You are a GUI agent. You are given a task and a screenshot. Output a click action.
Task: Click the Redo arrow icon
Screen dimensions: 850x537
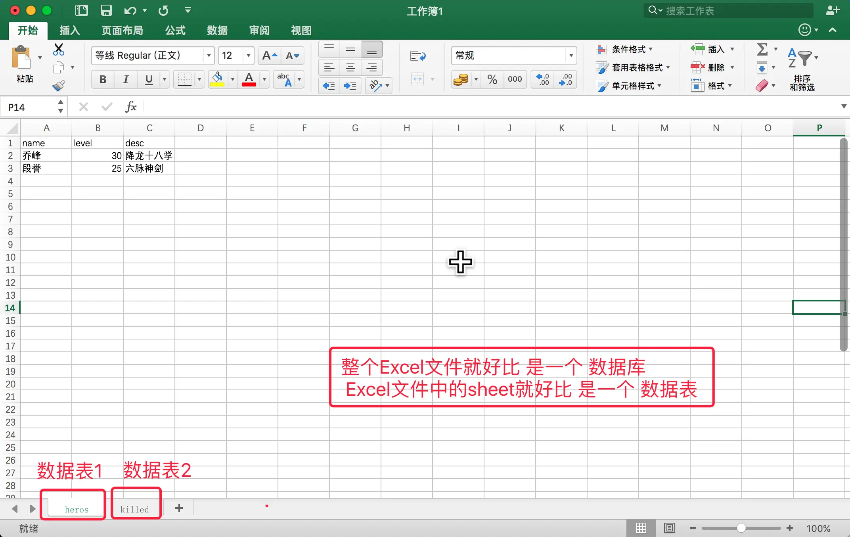(163, 10)
